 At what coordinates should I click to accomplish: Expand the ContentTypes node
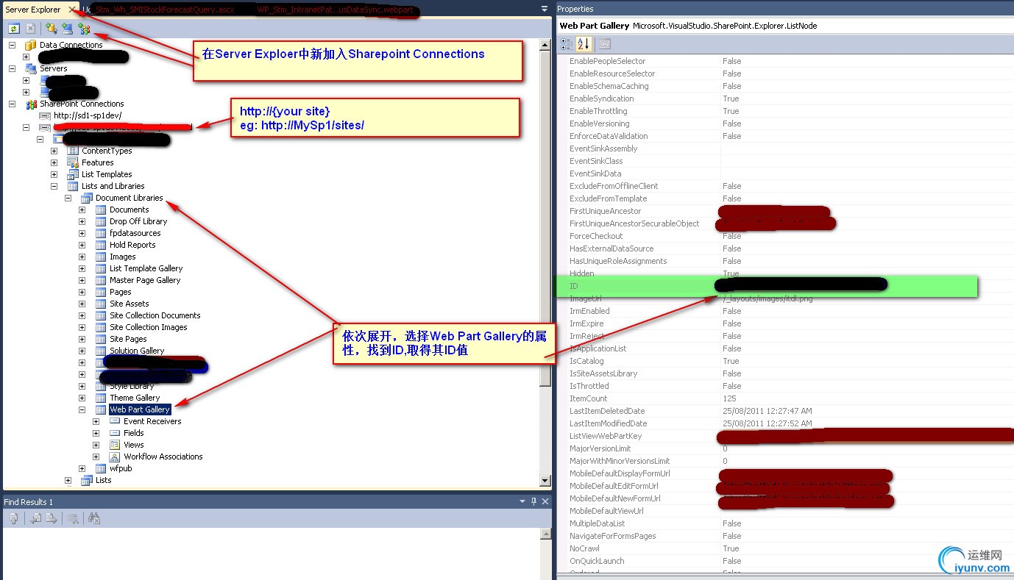(x=54, y=151)
